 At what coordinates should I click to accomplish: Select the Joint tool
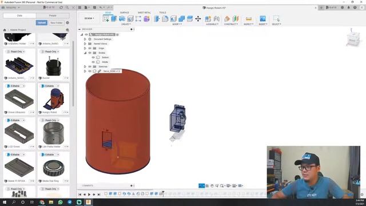[x=216, y=19]
